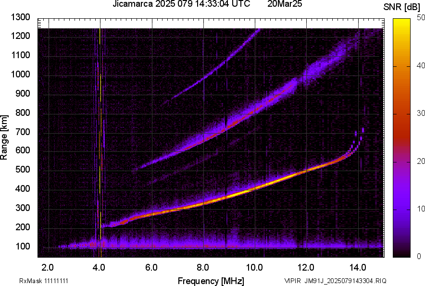Click the range tick label 1100
This screenshot has width=425, height=286.
pos(20,55)
